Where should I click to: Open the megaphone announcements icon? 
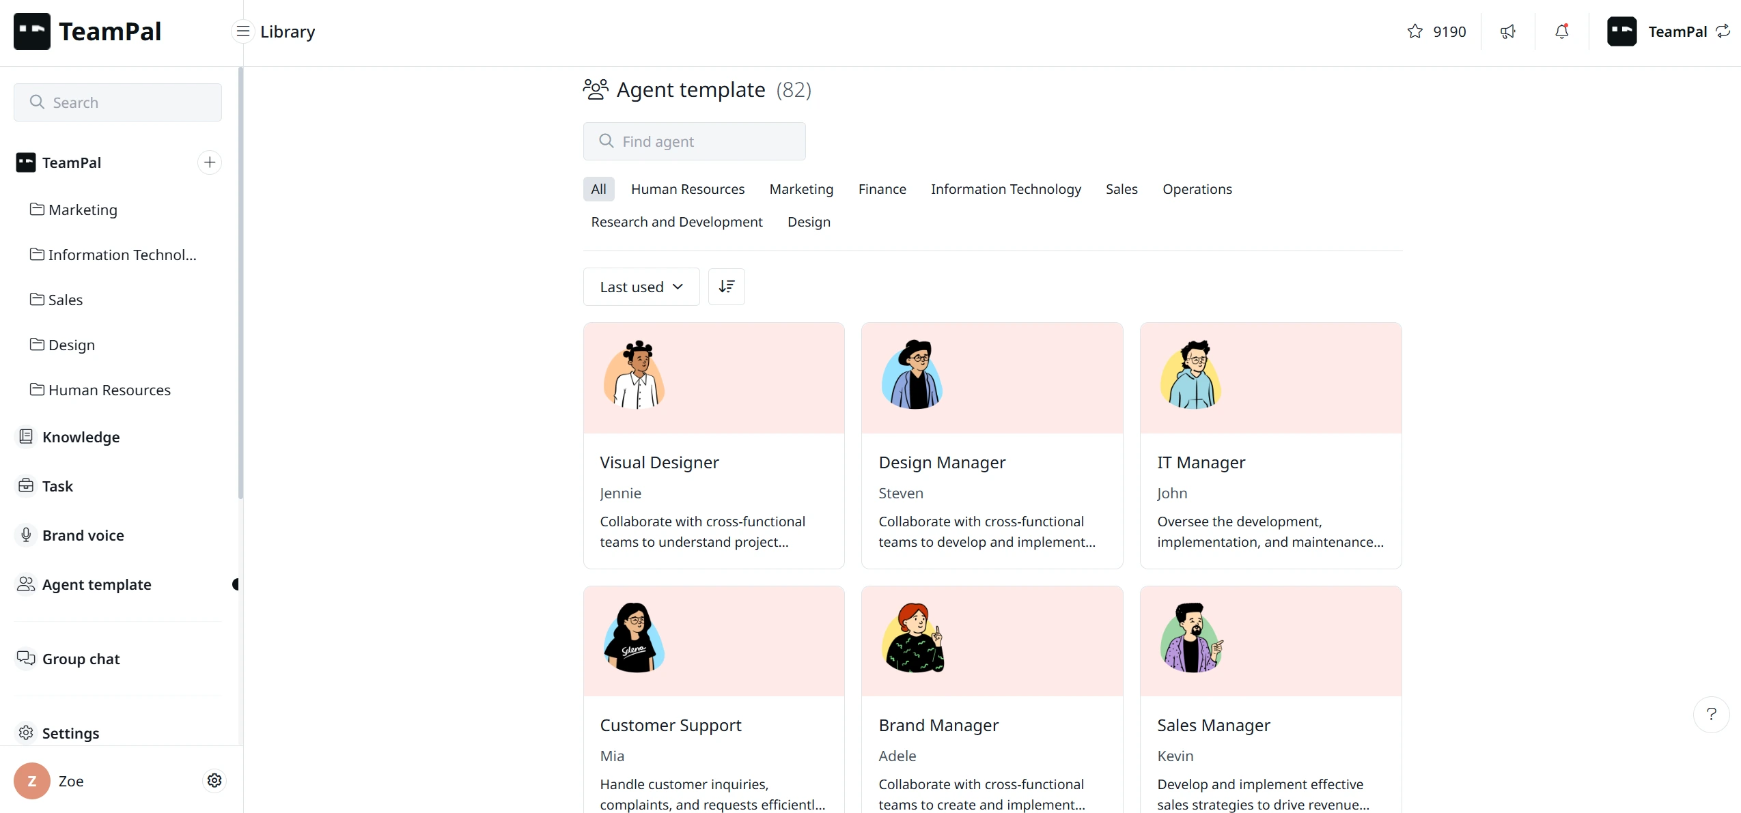[x=1507, y=31]
